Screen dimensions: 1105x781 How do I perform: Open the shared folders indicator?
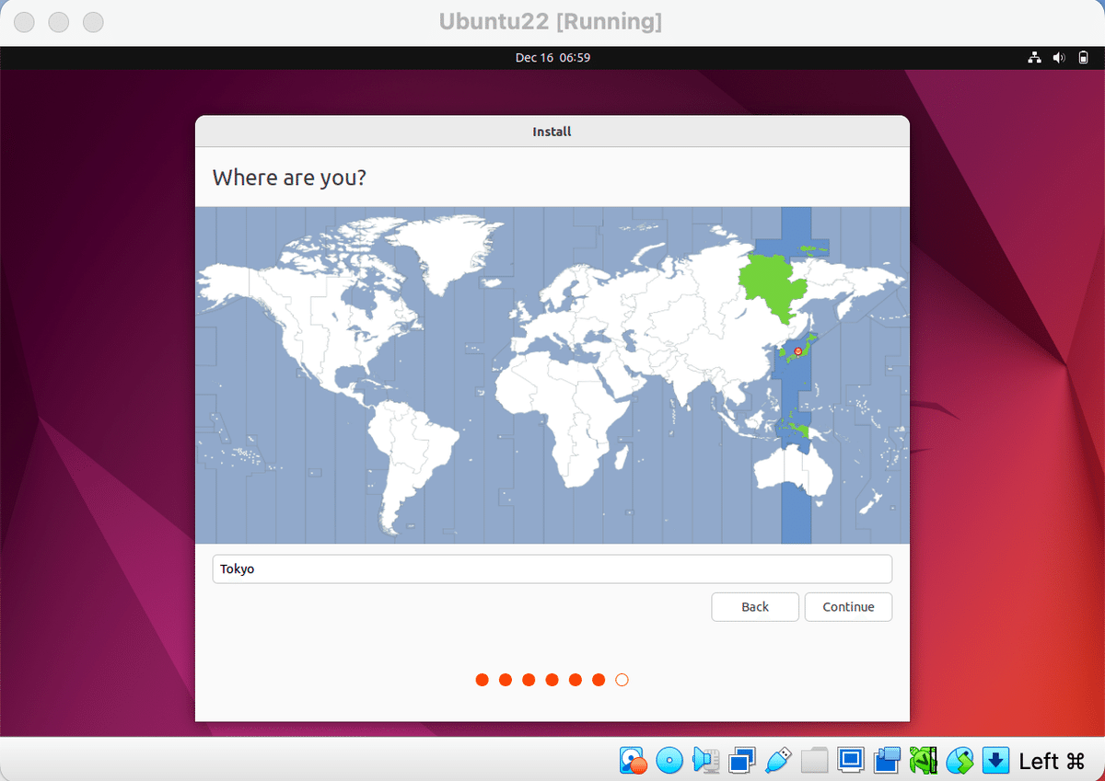(815, 761)
